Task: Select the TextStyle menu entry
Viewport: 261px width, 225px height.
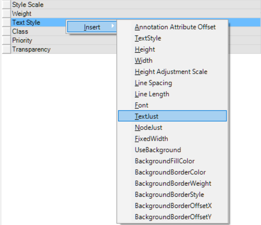Action: click(x=172, y=38)
